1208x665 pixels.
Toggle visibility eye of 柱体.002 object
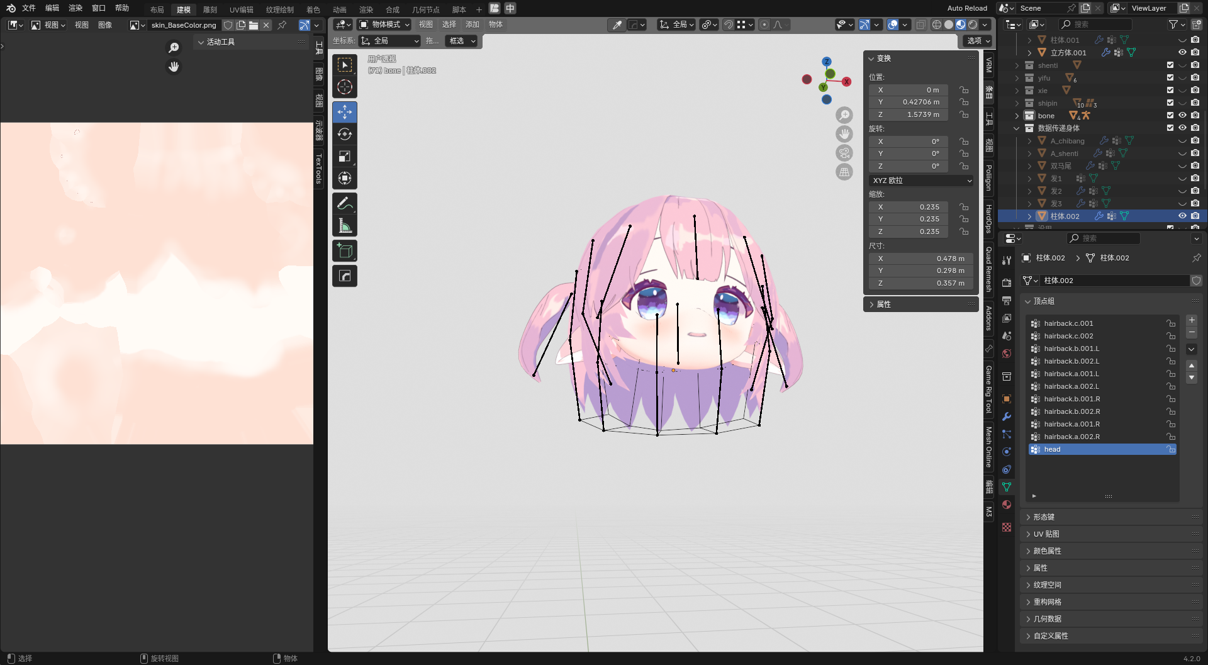tap(1182, 216)
